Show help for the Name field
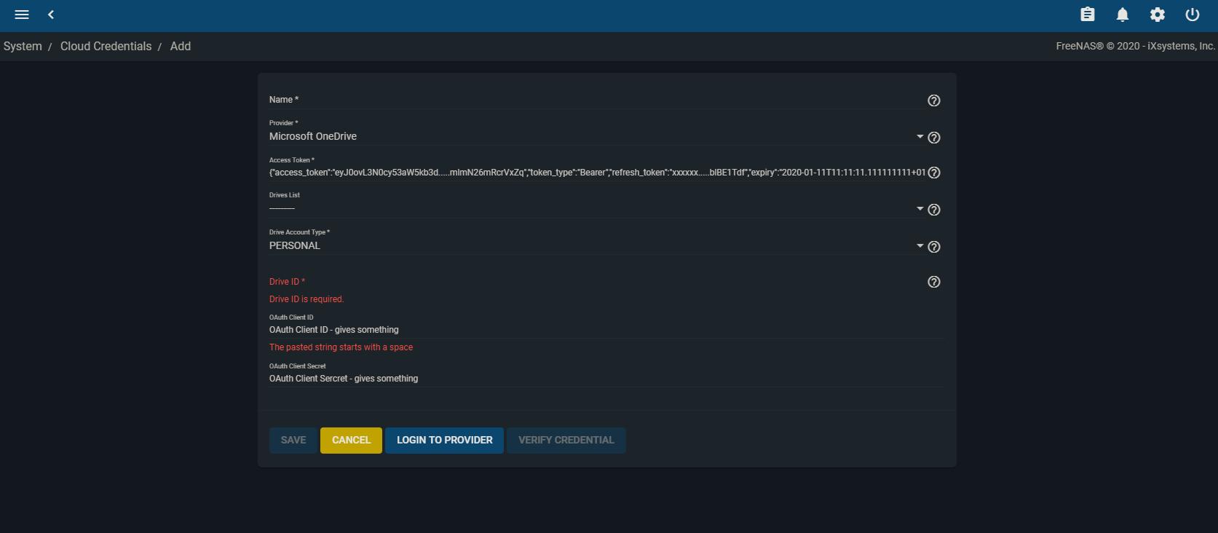The height and width of the screenshot is (533, 1218). (934, 100)
